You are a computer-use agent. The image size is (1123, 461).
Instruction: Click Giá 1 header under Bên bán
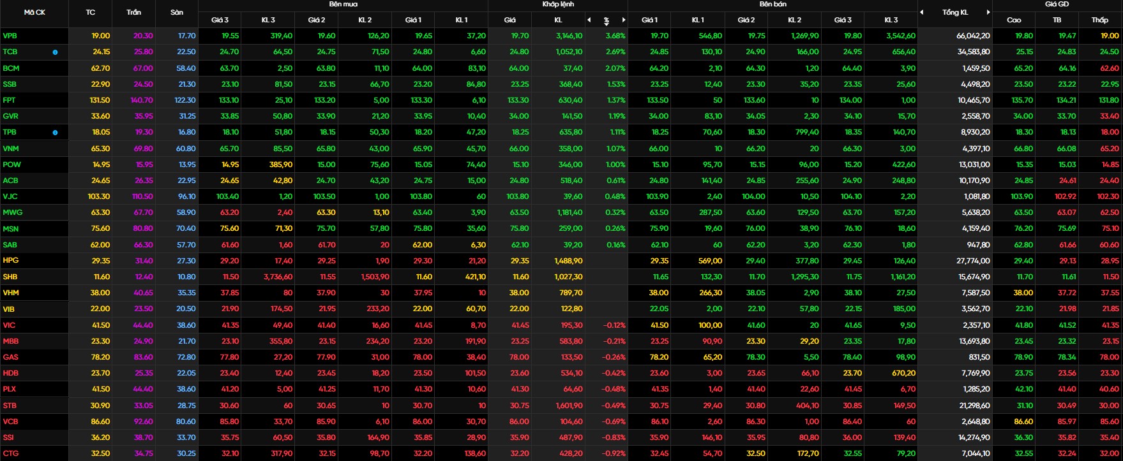point(649,20)
